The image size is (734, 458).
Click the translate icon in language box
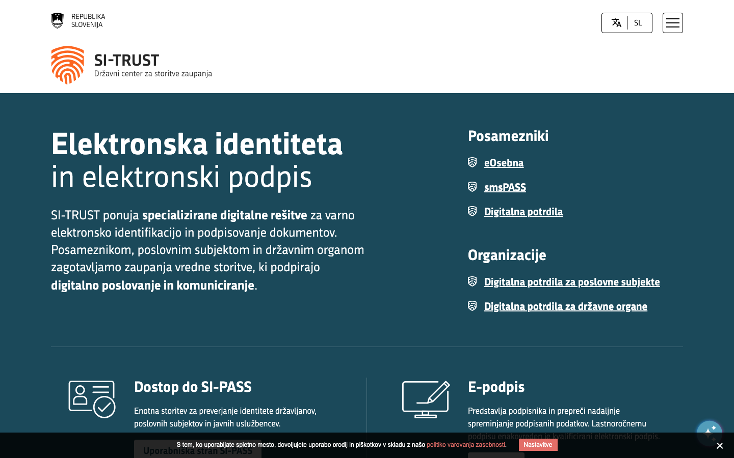616,23
